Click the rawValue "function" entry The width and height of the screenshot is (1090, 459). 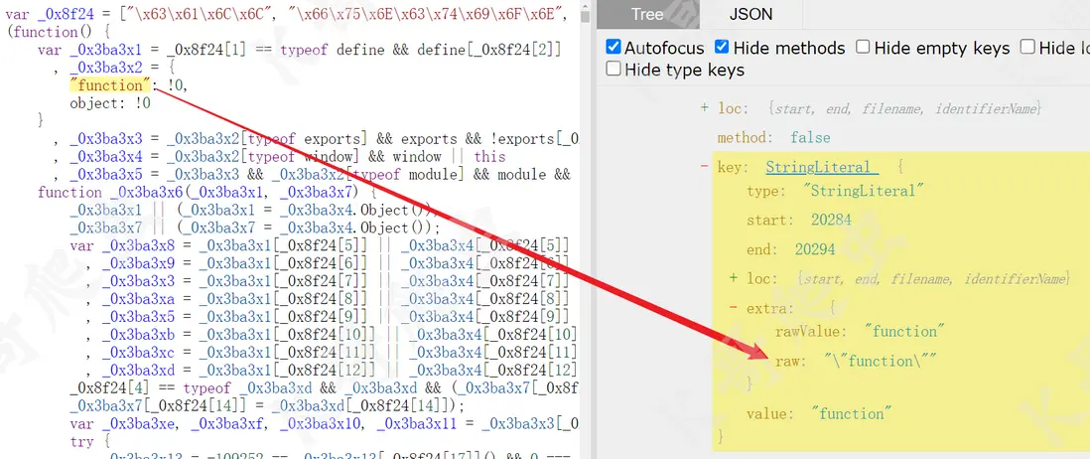pyautogui.click(x=860, y=331)
